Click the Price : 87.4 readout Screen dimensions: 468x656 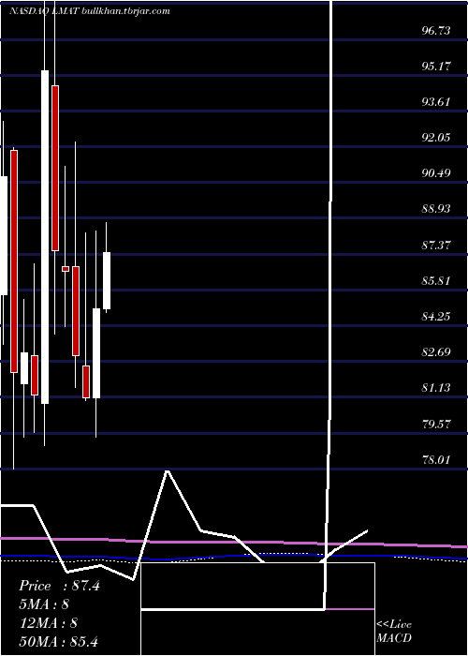click(x=59, y=586)
